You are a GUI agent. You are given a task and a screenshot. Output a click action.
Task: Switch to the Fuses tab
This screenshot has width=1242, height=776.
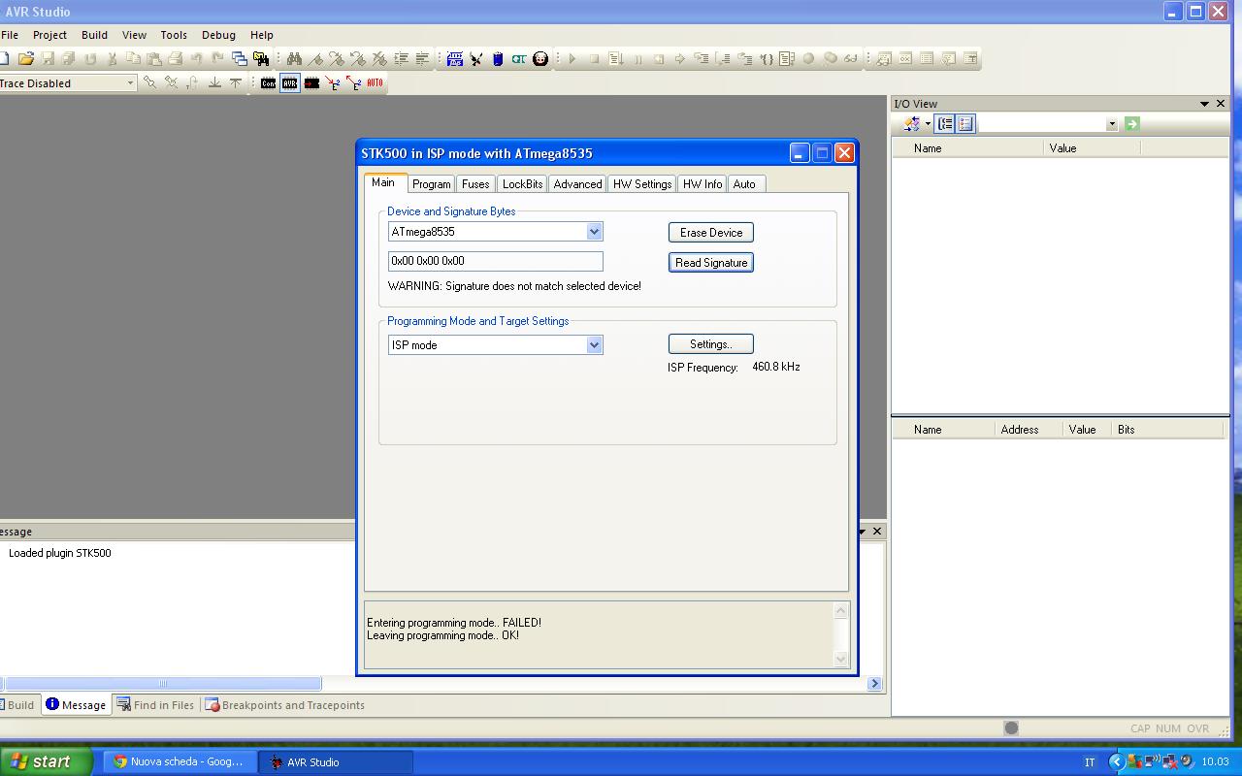(475, 184)
